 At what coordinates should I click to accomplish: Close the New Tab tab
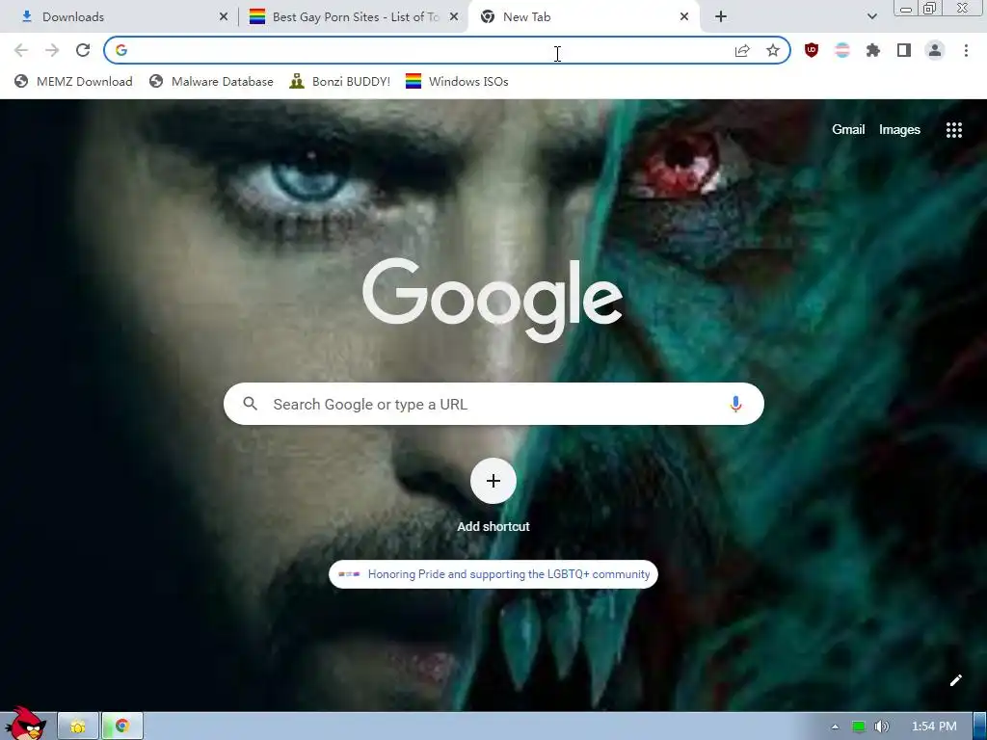pos(684,17)
